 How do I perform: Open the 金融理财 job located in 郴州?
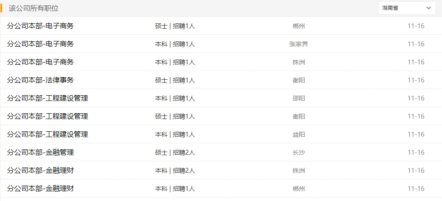pyautogui.click(x=40, y=189)
